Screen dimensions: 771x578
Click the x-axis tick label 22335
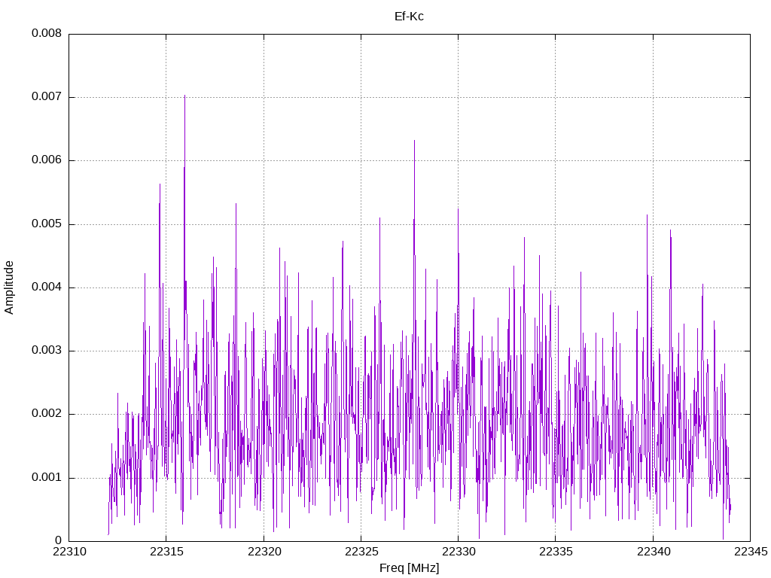[556, 552]
